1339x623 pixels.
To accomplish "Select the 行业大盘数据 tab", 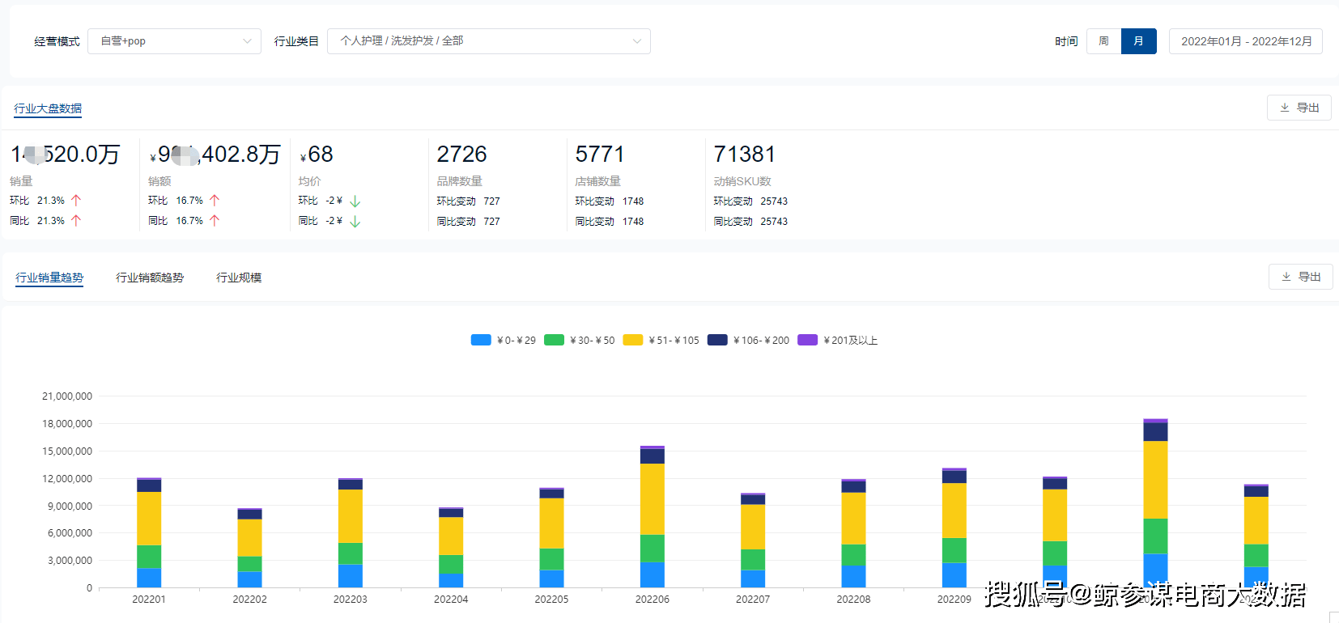I will coord(48,108).
